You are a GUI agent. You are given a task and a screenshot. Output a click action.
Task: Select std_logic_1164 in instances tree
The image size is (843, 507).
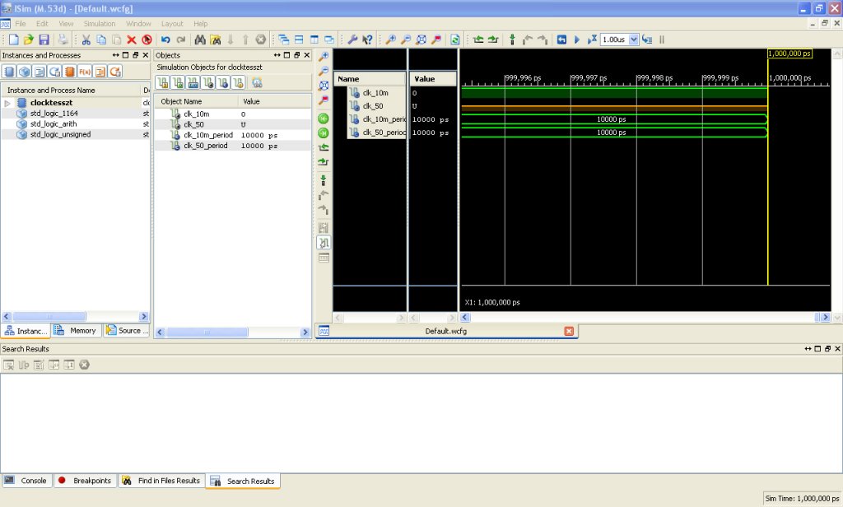pos(54,114)
